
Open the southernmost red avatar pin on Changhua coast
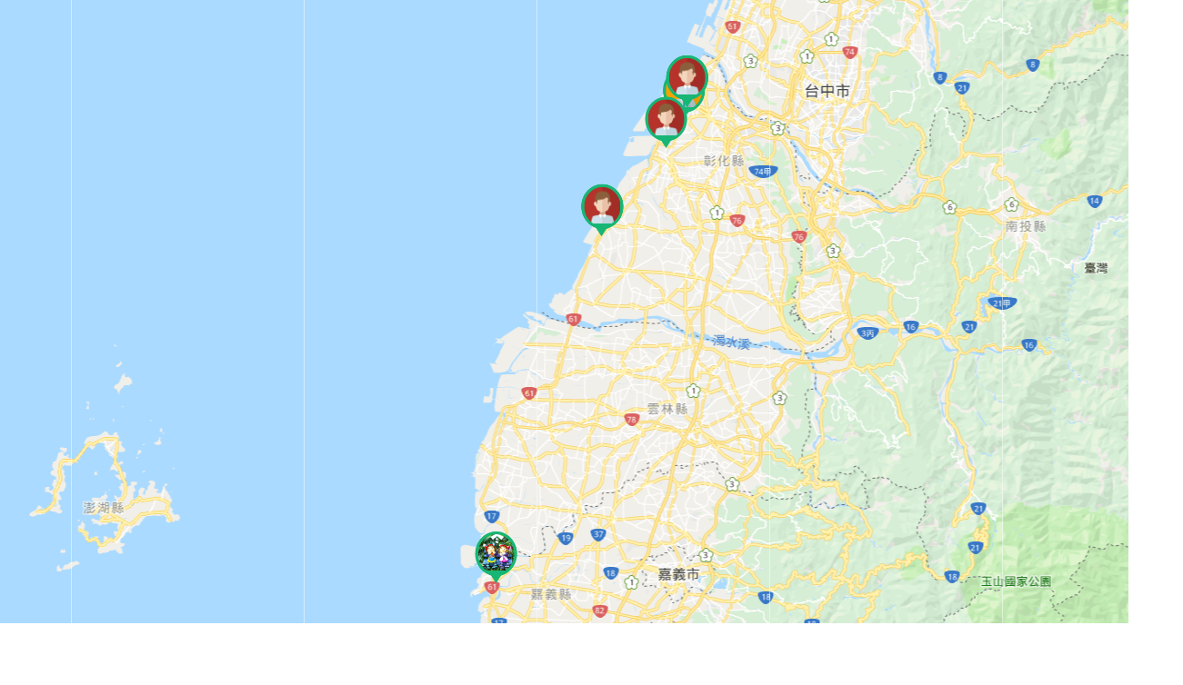point(602,208)
